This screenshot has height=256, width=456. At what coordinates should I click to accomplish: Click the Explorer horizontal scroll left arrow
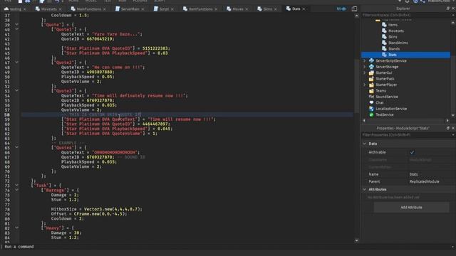(x=364, y=120)
